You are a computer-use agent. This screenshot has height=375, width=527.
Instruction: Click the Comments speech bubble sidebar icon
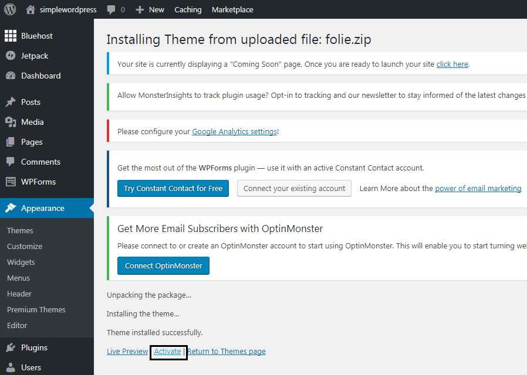coord(11,162)
